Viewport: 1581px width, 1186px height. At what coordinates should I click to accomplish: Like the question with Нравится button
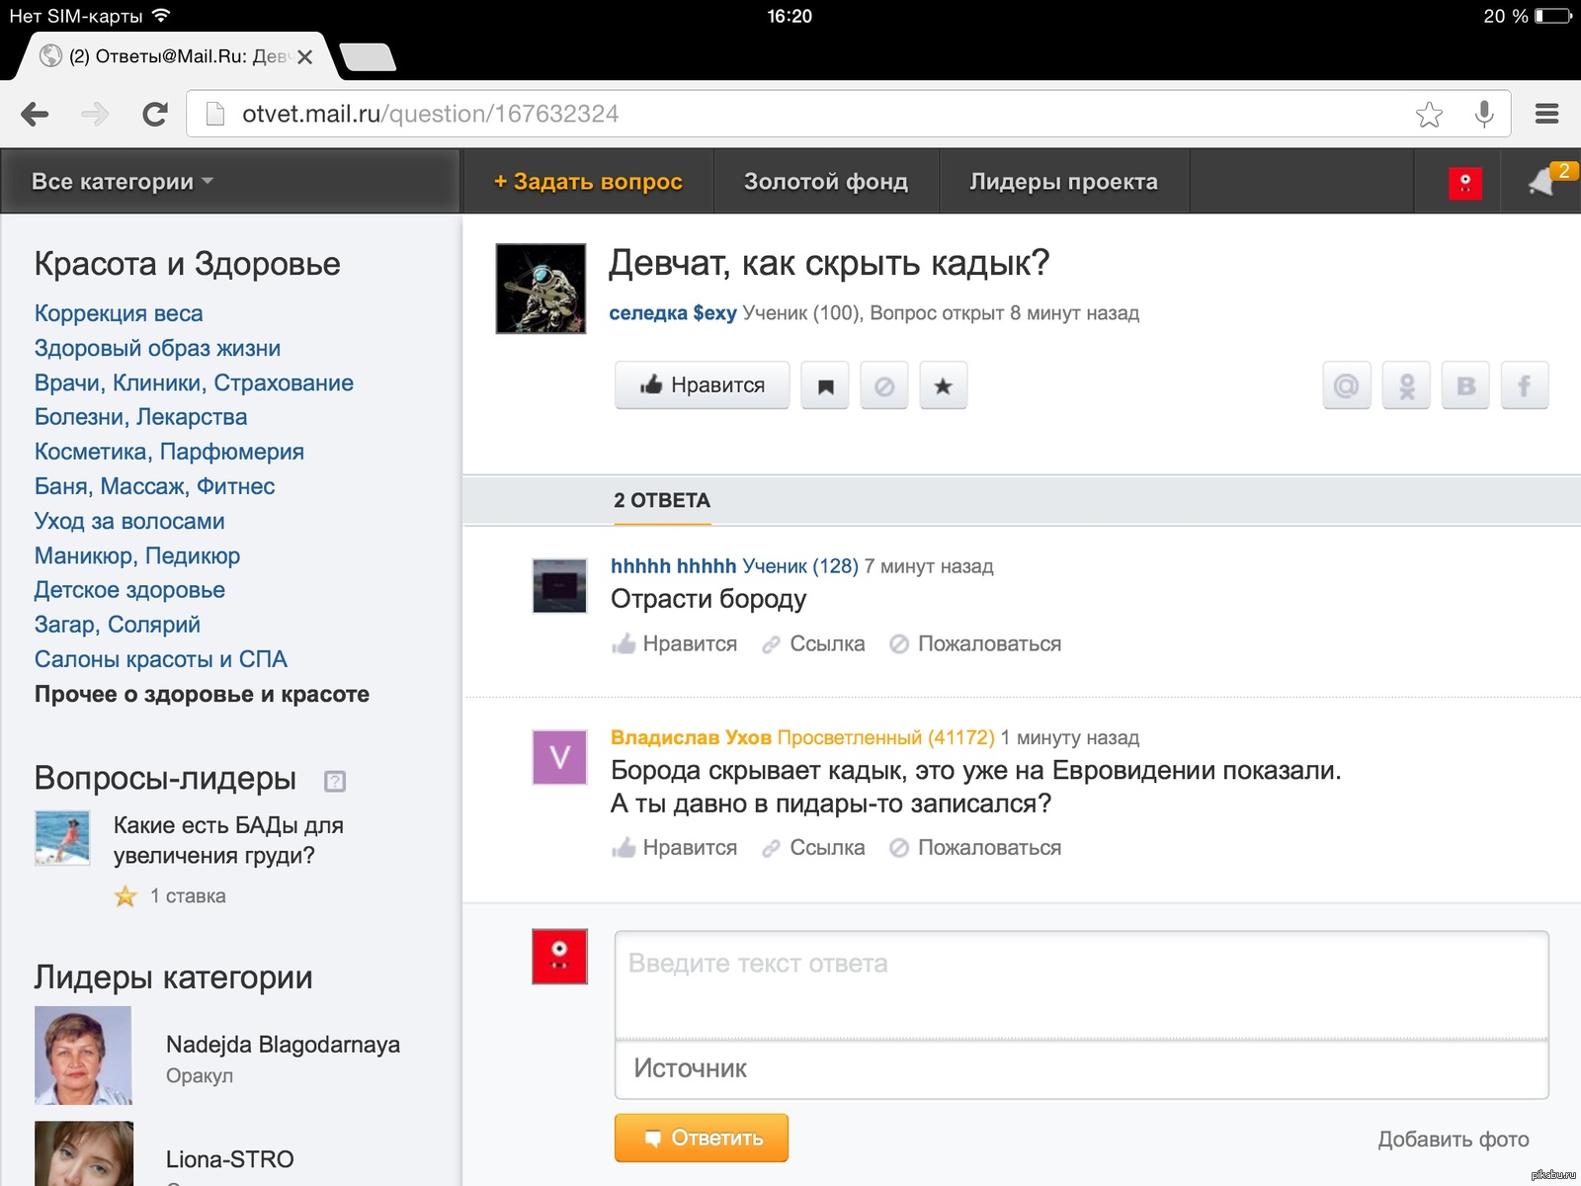tap(703, 385)
